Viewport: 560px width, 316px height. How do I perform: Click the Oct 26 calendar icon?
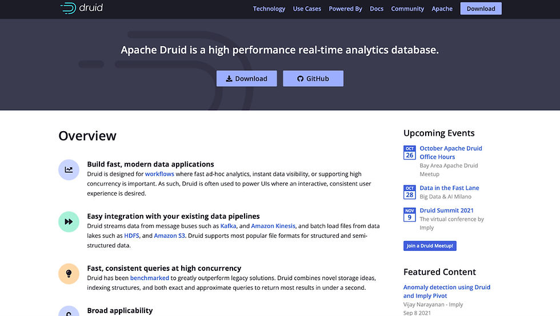pyautogui.click(x=409, y=153)
